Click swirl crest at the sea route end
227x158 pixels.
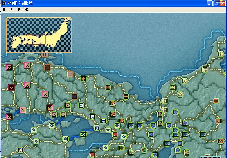[x=97, y=128]
